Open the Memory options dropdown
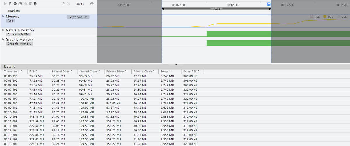This screenshot has height=146, width=350. pyautogui.click(x=78, y=17)
